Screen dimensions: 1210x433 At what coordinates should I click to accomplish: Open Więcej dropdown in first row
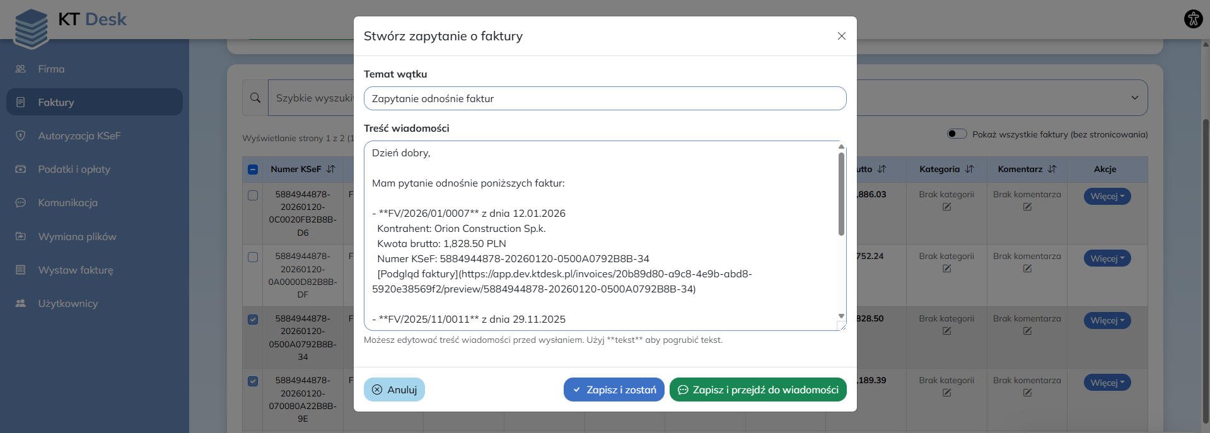click(x=1107, y=196)
